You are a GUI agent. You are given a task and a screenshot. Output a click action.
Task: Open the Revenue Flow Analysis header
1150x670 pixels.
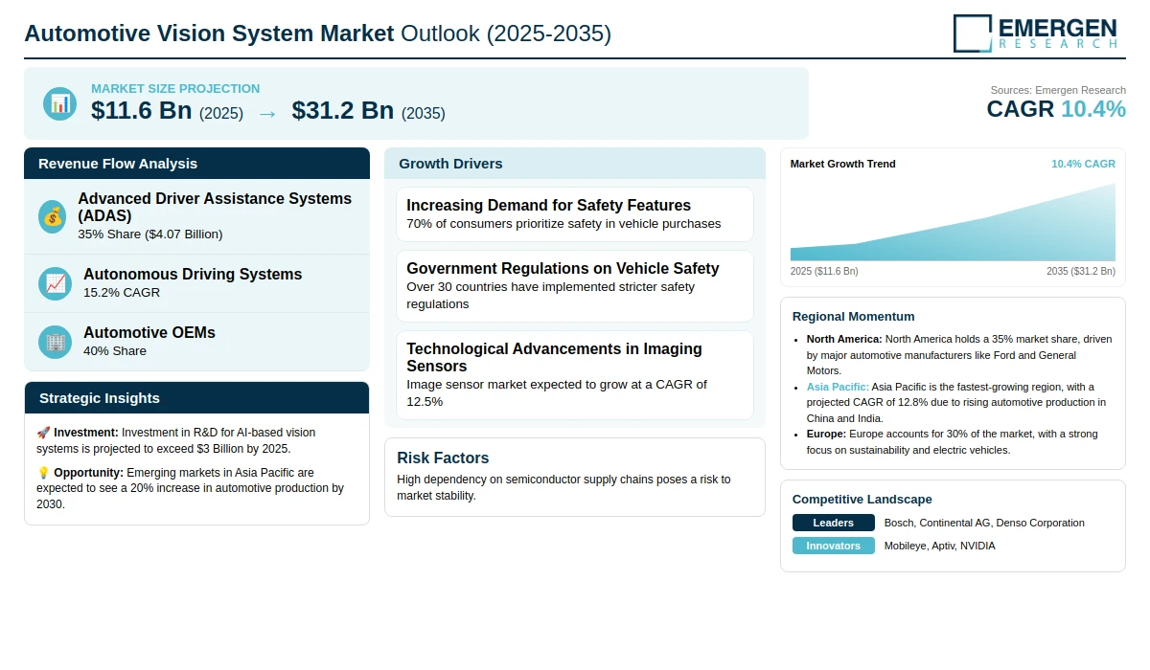[196, 164]
